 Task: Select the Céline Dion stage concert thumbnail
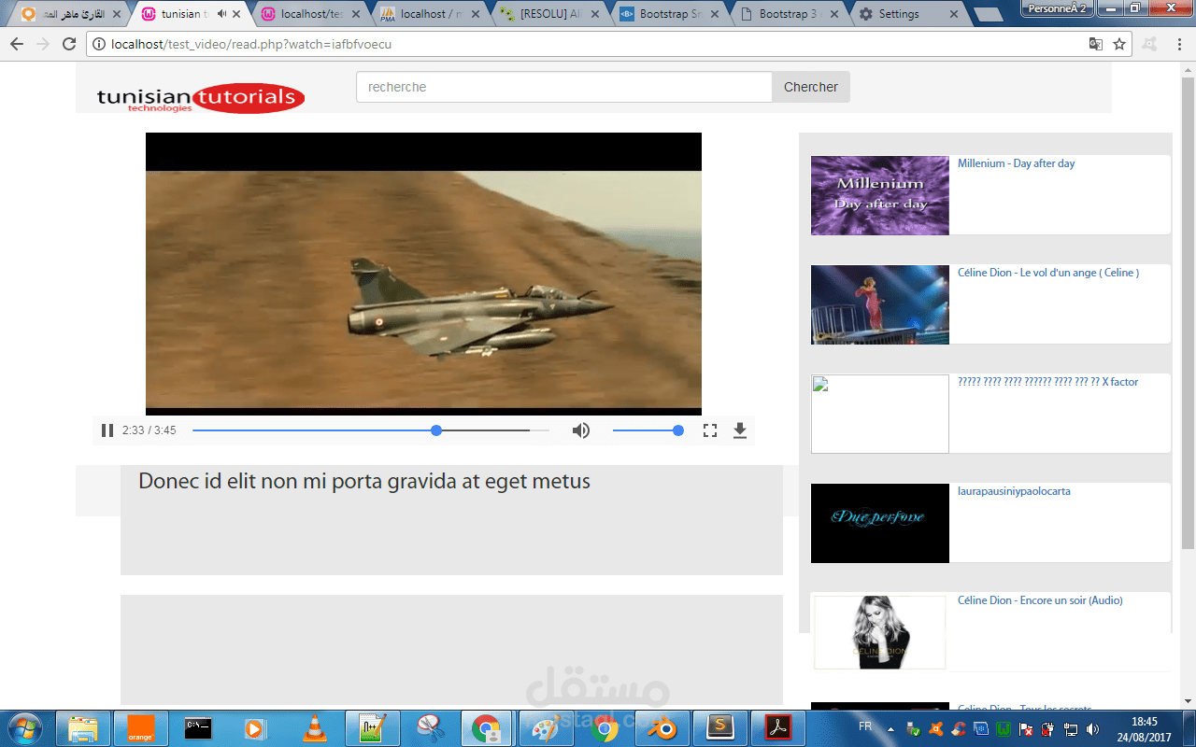(x=880, y=304)
